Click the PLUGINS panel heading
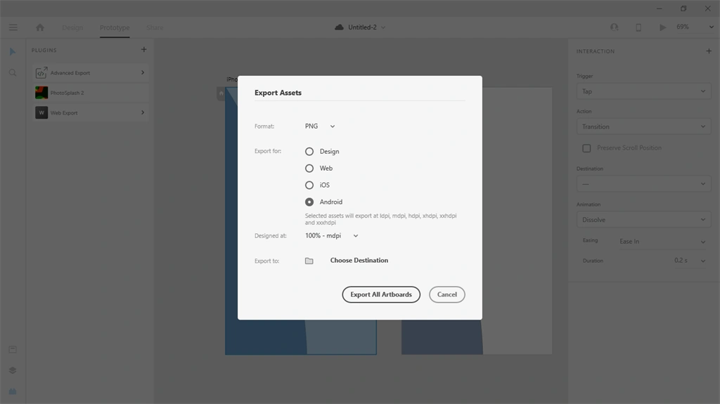This screenshot has height=404, width=720. click(44, 50)
